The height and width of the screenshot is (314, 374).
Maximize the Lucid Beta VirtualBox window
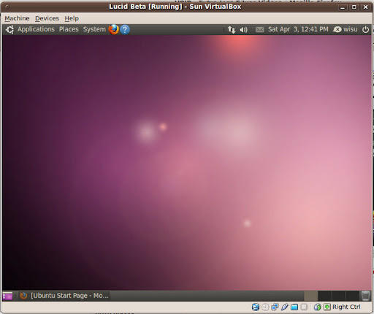click(x=354, y=7)
